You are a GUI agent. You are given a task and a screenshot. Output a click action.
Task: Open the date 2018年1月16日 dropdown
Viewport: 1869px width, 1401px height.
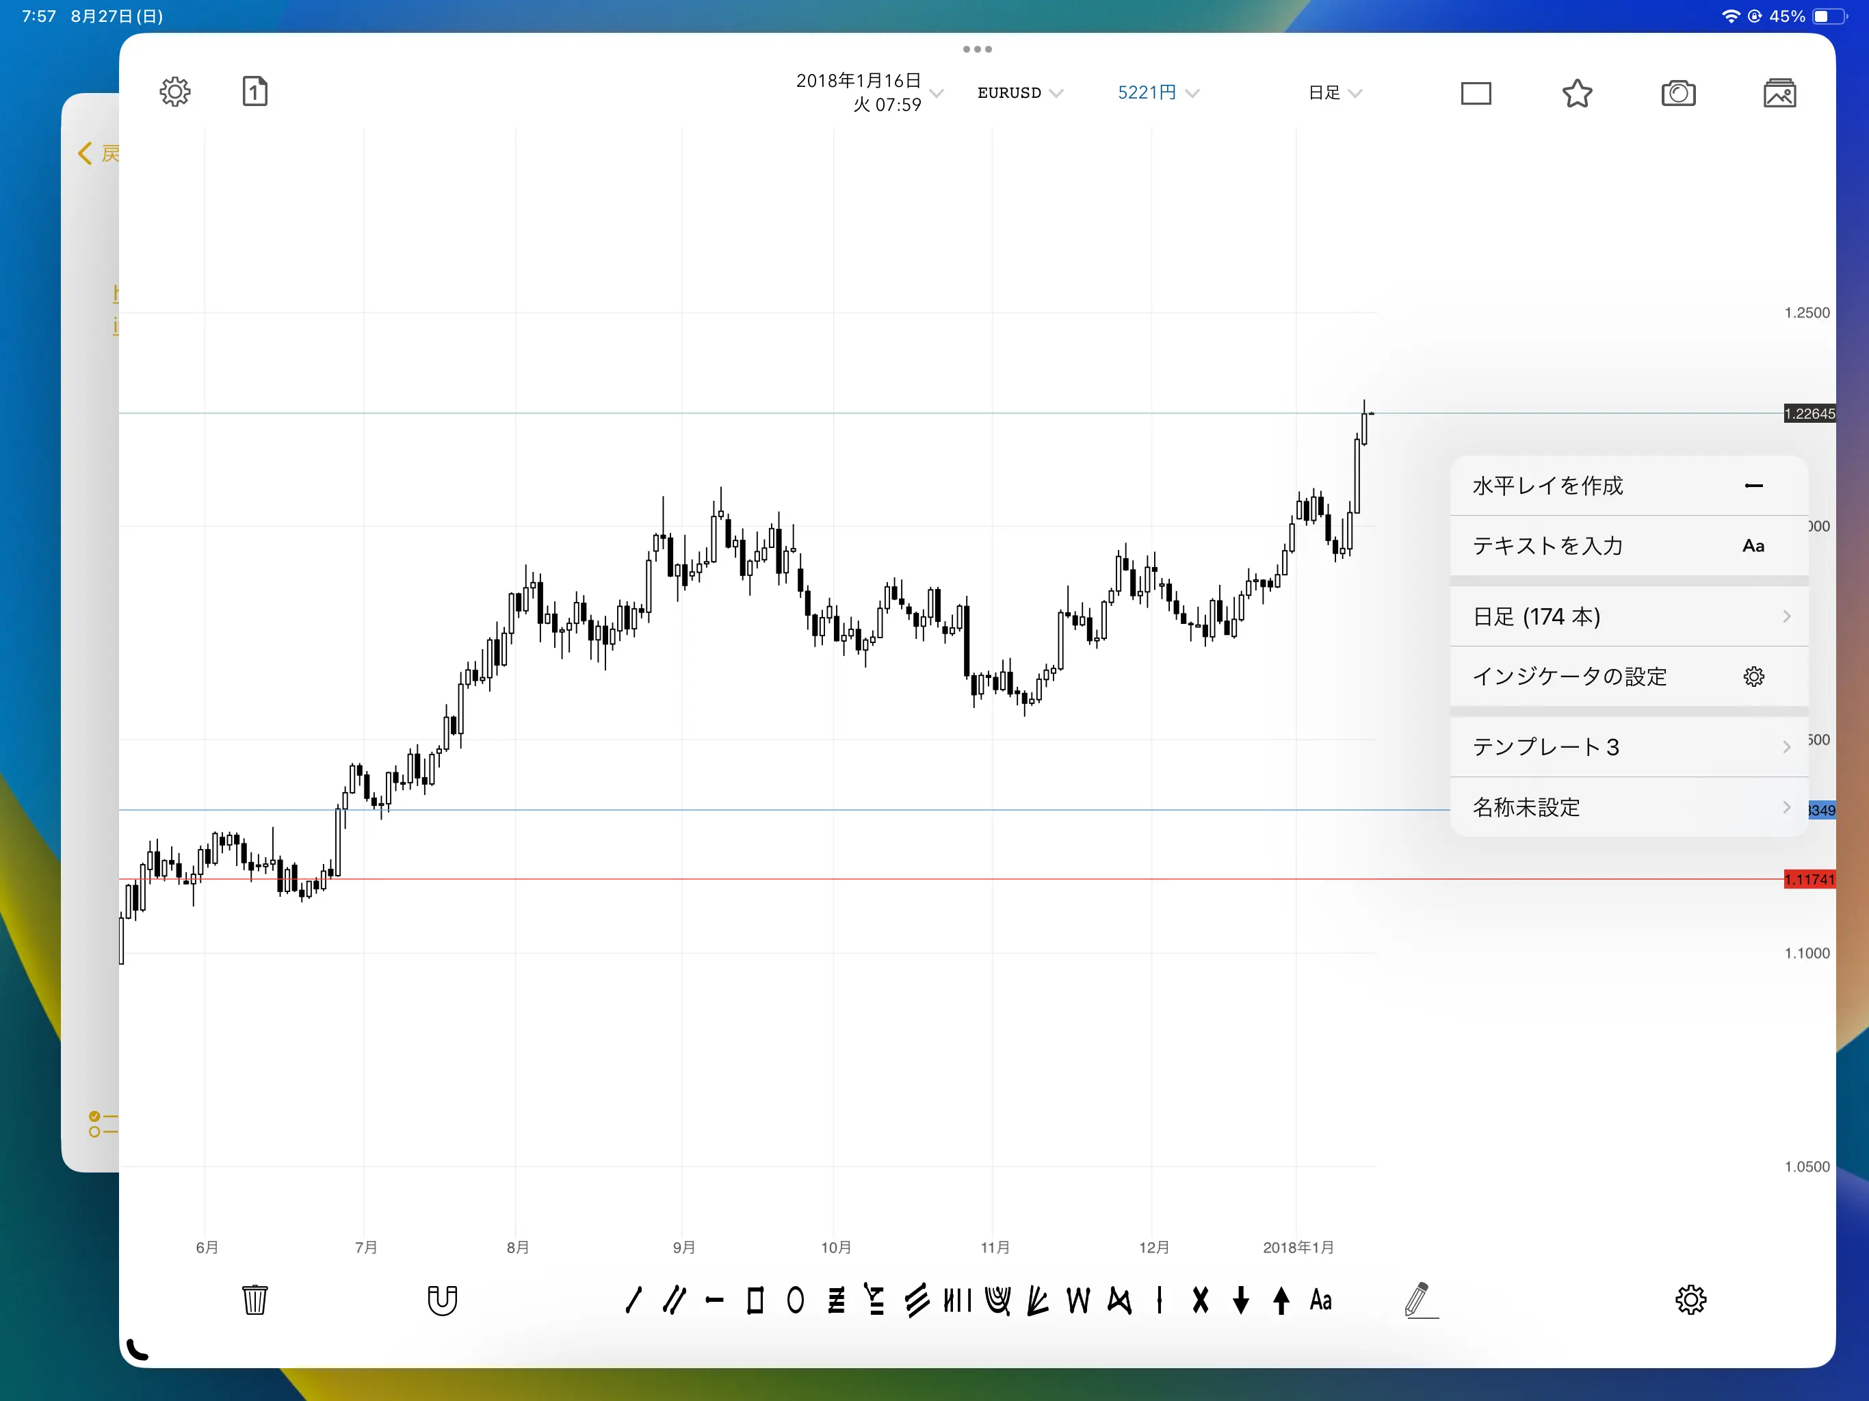point(869,92)
